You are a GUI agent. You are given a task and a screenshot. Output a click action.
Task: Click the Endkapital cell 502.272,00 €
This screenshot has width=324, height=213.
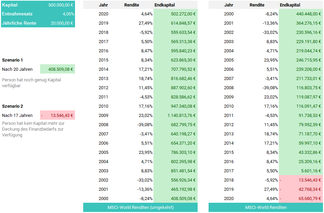pyautogui.click(x=183, y=14)
